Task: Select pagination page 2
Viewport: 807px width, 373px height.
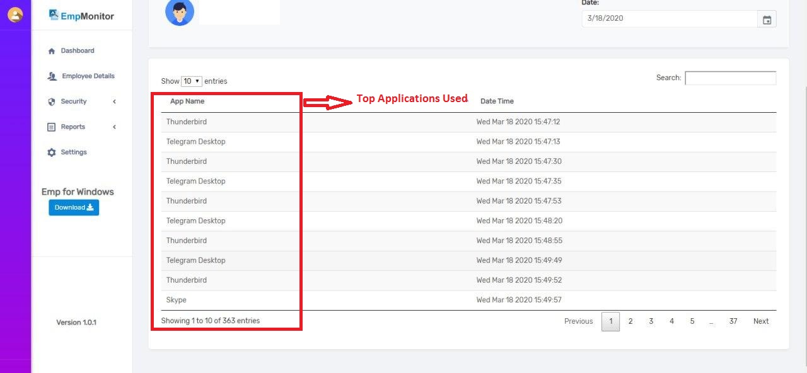Action: coord(630,321)
